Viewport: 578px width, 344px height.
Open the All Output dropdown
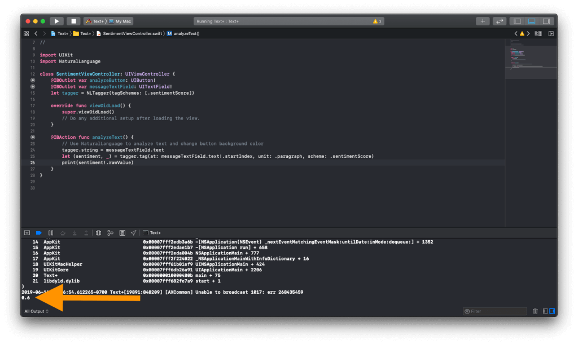point(36,311)
